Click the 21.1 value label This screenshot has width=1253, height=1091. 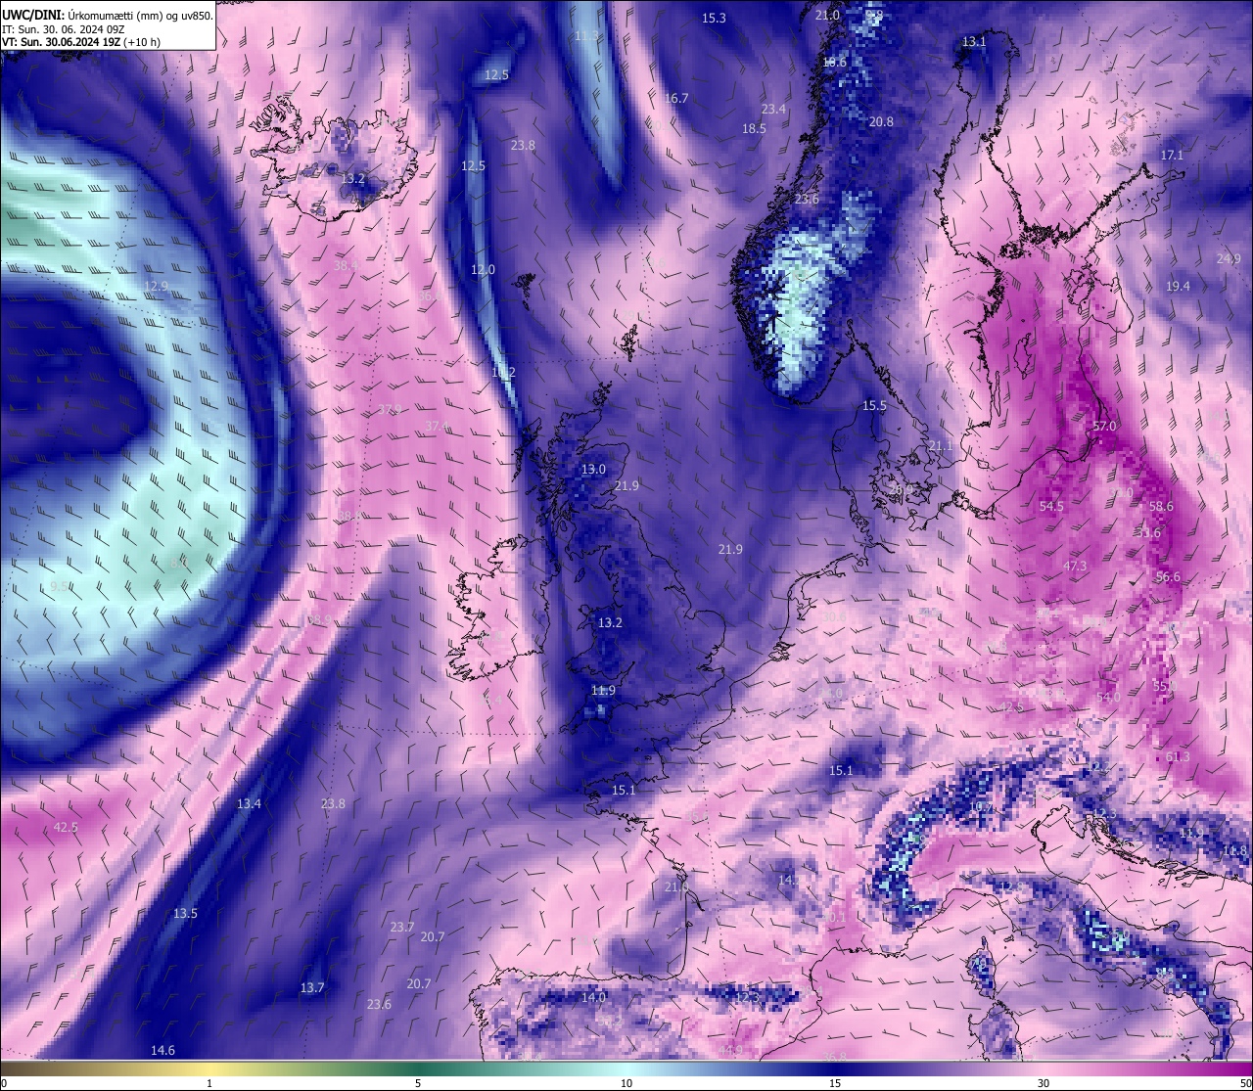tap(941, 446)
